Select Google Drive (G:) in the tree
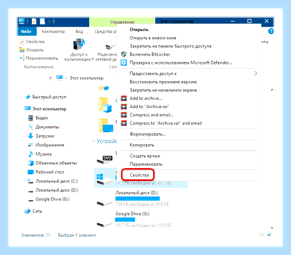Image resolution: width=291 pixels, height=255 pixels. point(49,199)
